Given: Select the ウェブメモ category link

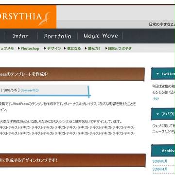Looking at the screenshot, I should pyautogui.click(x=7, y=48).
